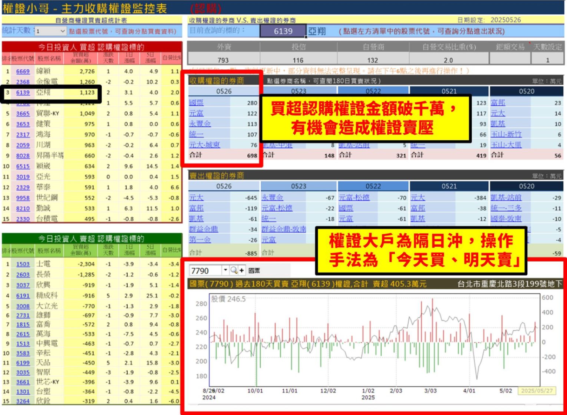Image resolution: width=567 pixels, height=415 pixels.
Task: Open stock code 2603 長榮 link
Action: click(x=23, y=274)
